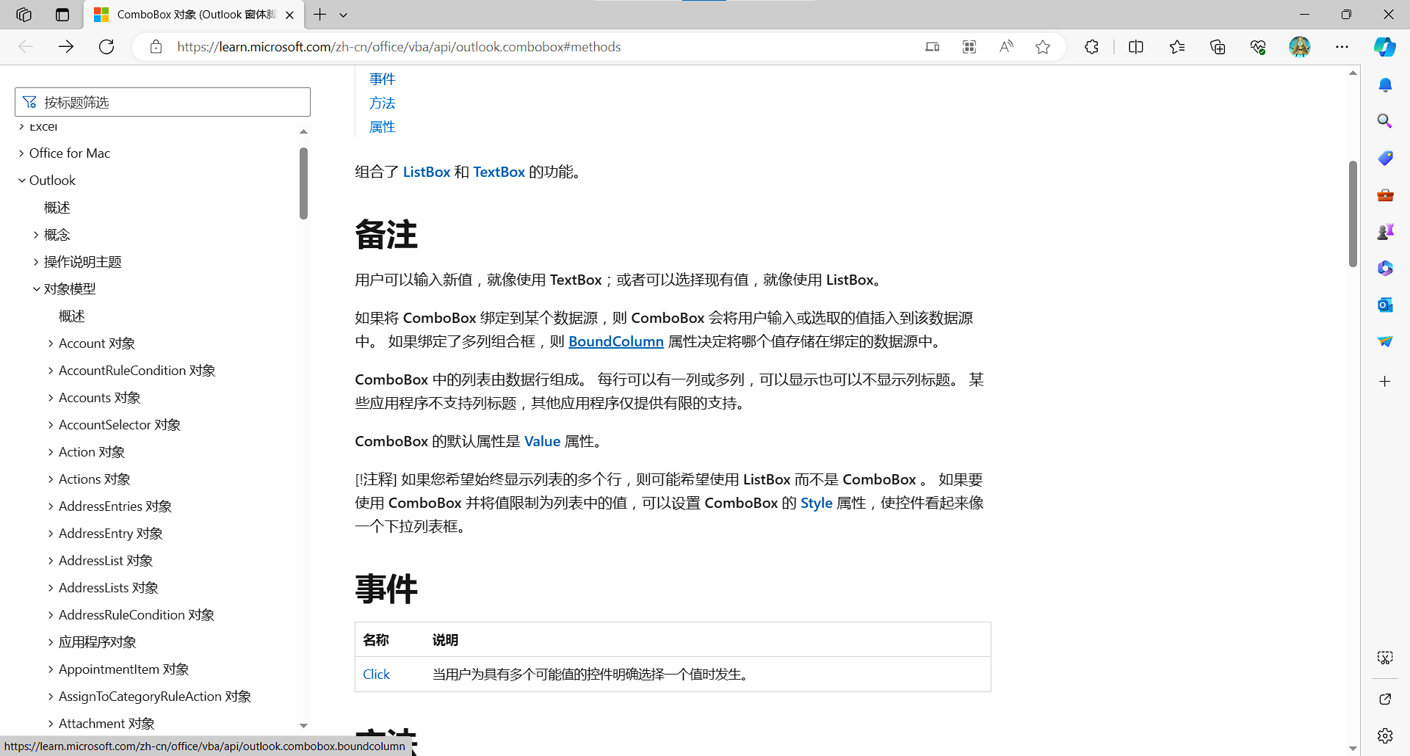Expand the 概念 tree node
The image size is (1410, 756).
pos(36,235)
